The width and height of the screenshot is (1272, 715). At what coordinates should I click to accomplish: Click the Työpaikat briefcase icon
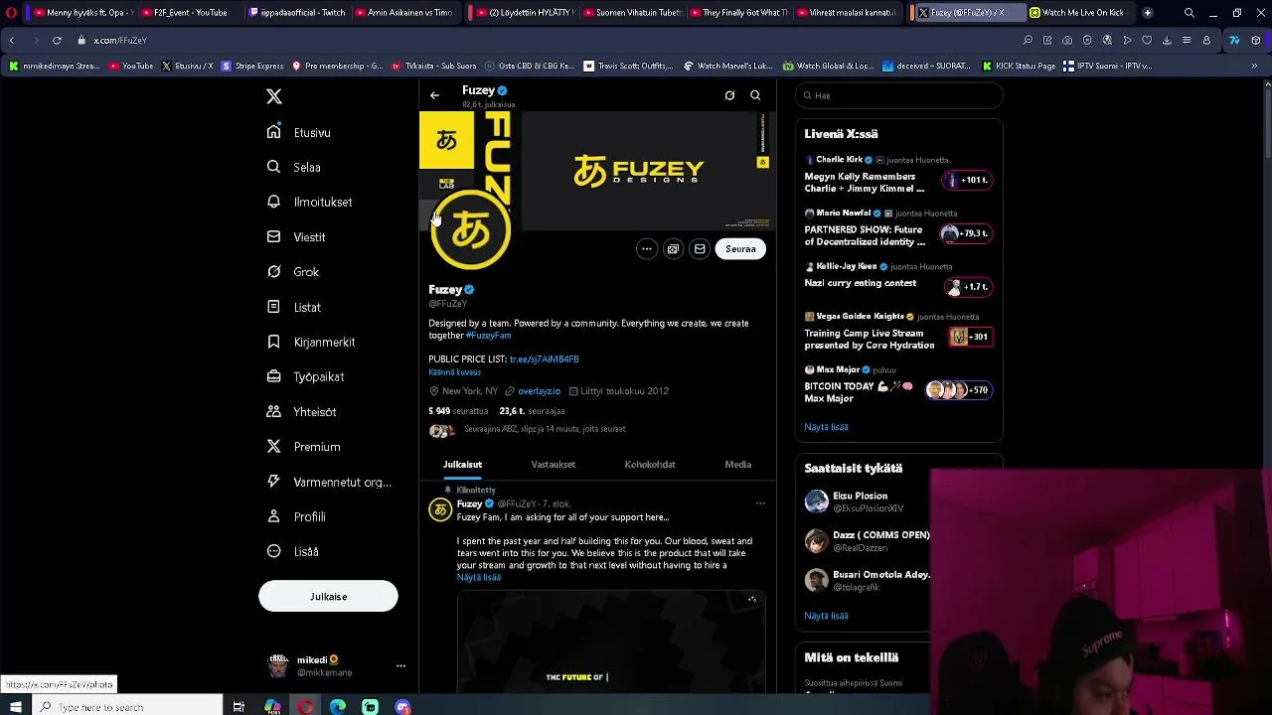click(273, 376)
